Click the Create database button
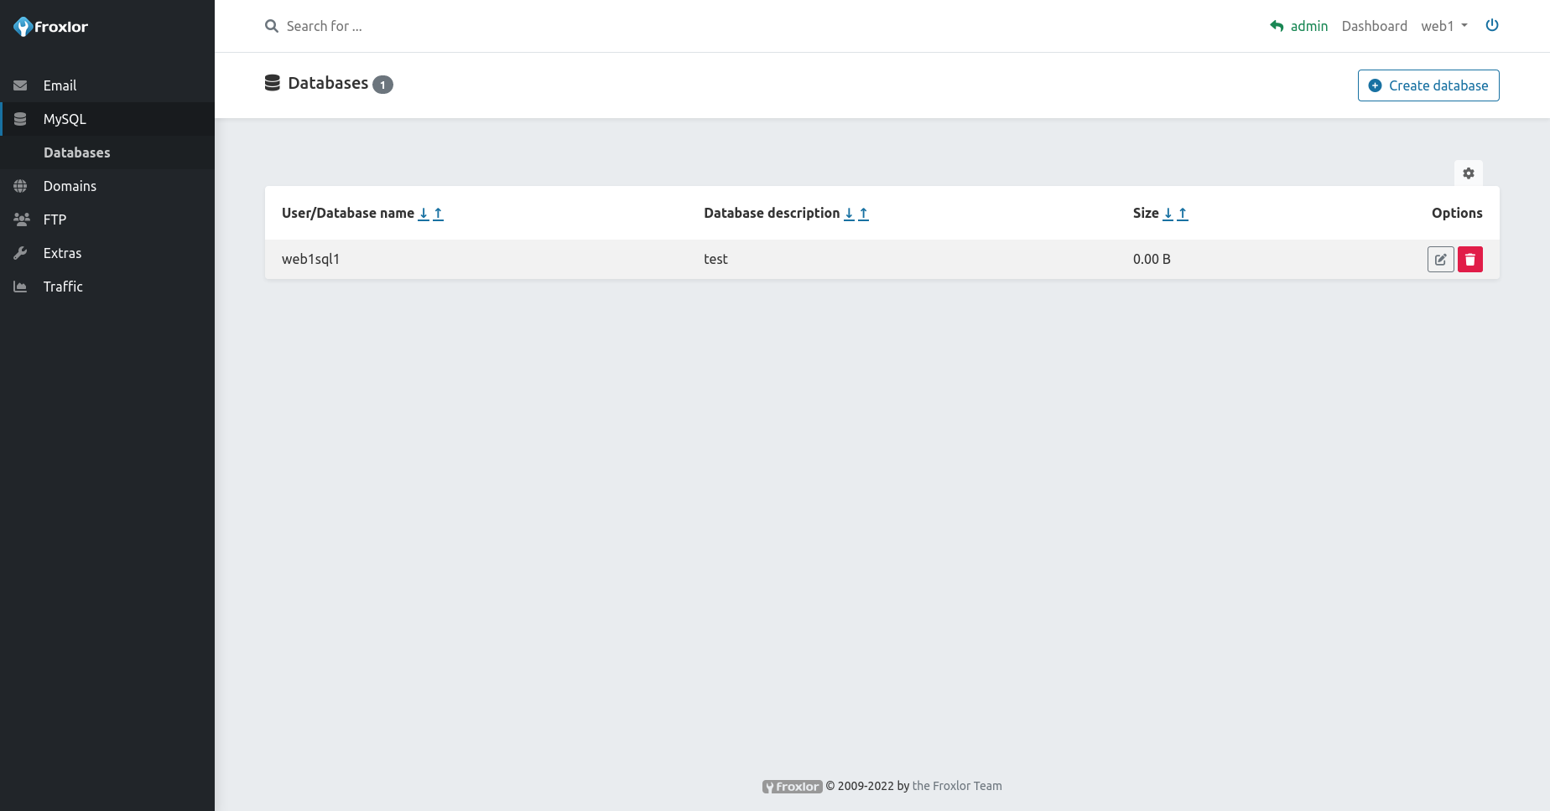 (x=1428, y=85)
